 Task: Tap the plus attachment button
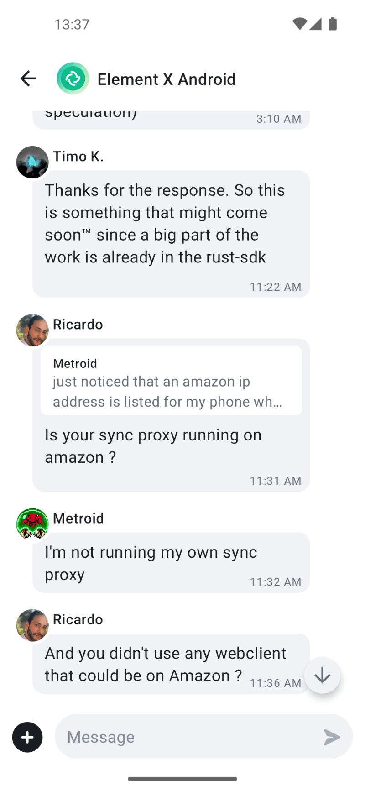click(27, 737)
